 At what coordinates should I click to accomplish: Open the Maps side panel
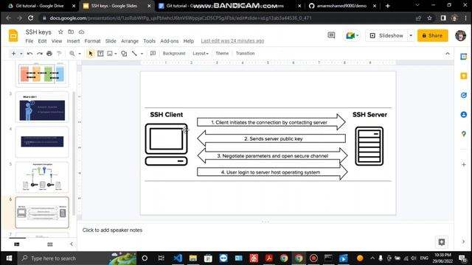[464, 134]
